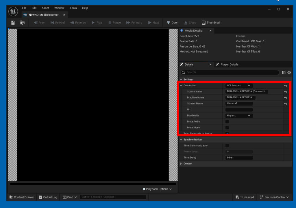The height and width of the screenshot is (208, 296).
Task: Click Revision Control in the status bar
Action: coord(274,197)
